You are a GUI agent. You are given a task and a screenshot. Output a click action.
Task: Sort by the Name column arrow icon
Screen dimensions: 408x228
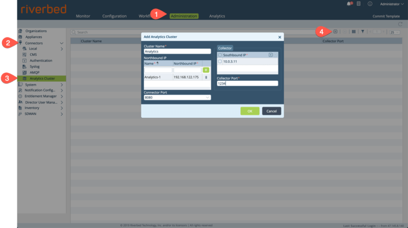(158, 63)
